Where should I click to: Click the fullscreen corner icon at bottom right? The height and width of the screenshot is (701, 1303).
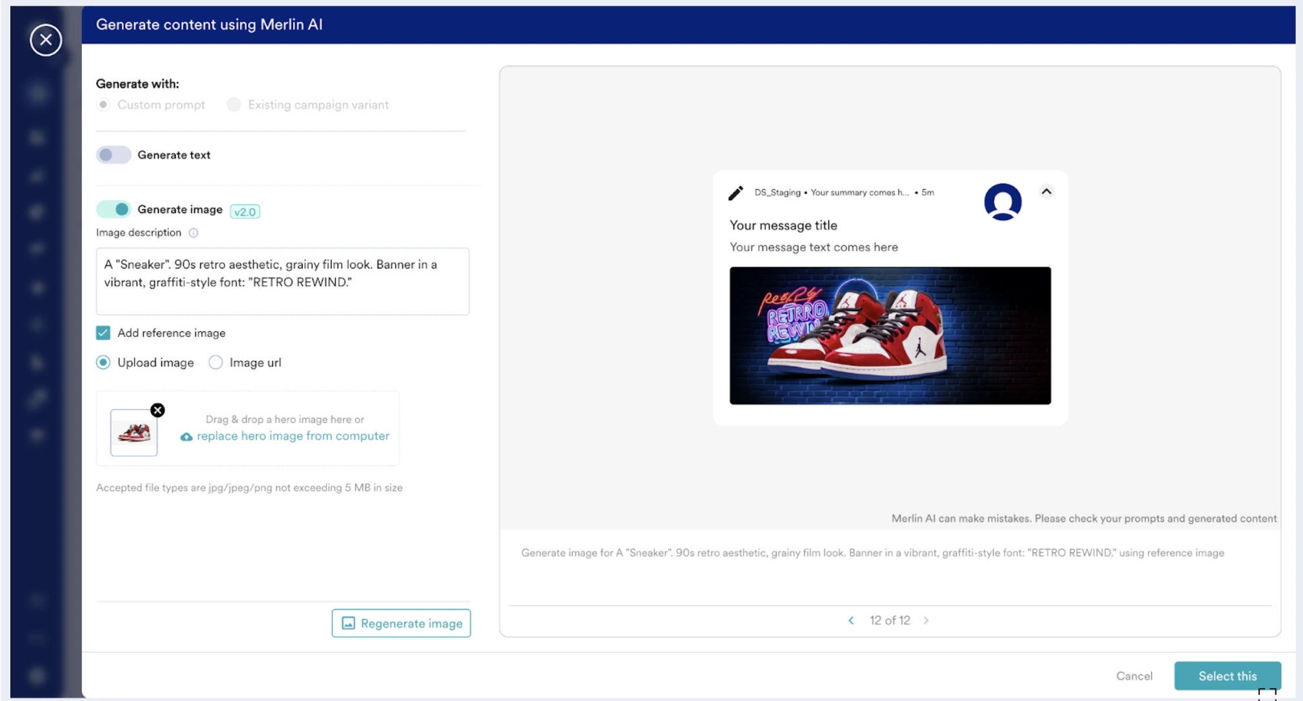click(x=1267, y=695)
